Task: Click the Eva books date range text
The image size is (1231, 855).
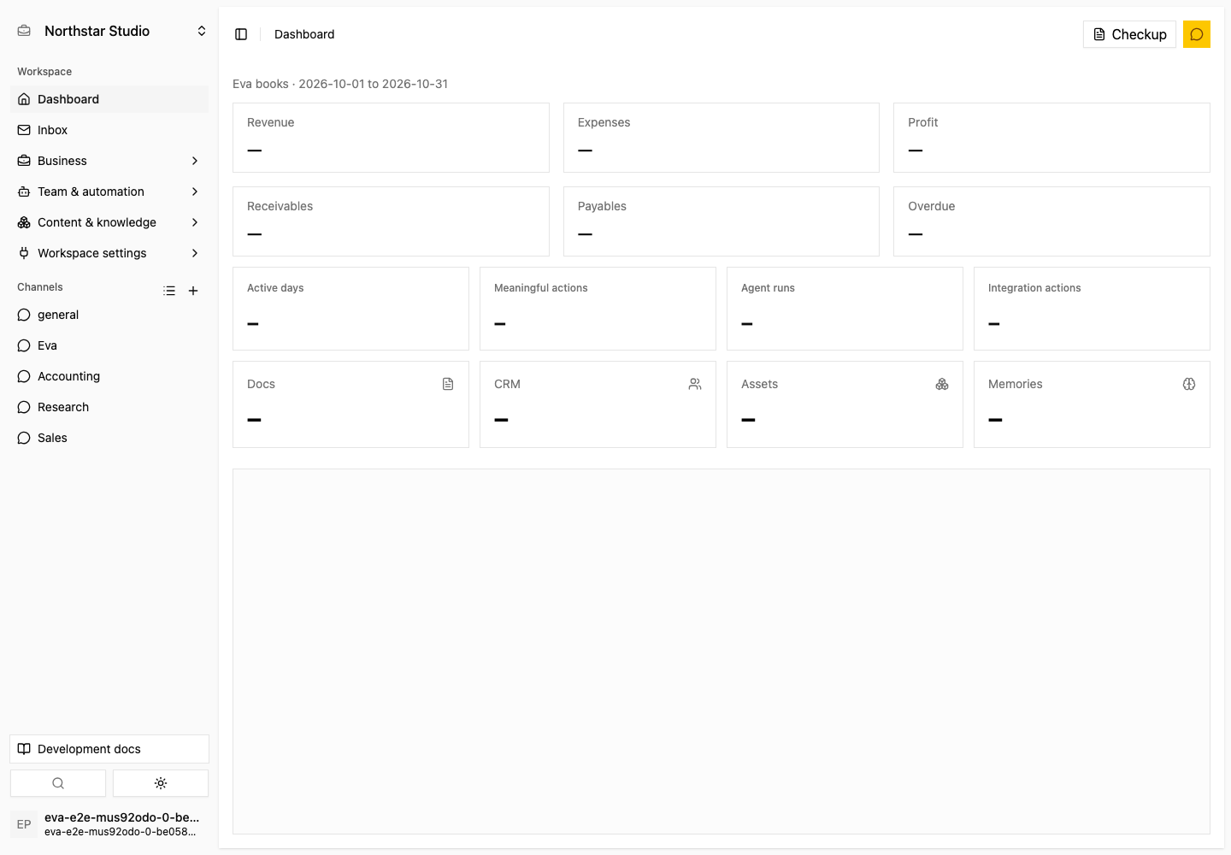Action: [x=340, y=84]
